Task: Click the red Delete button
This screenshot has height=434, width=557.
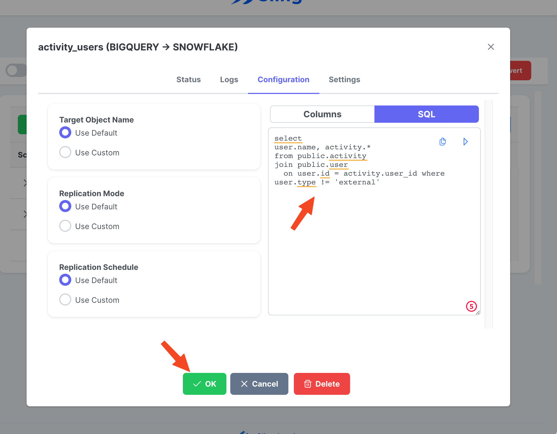Action: click(x=322, y=384)
